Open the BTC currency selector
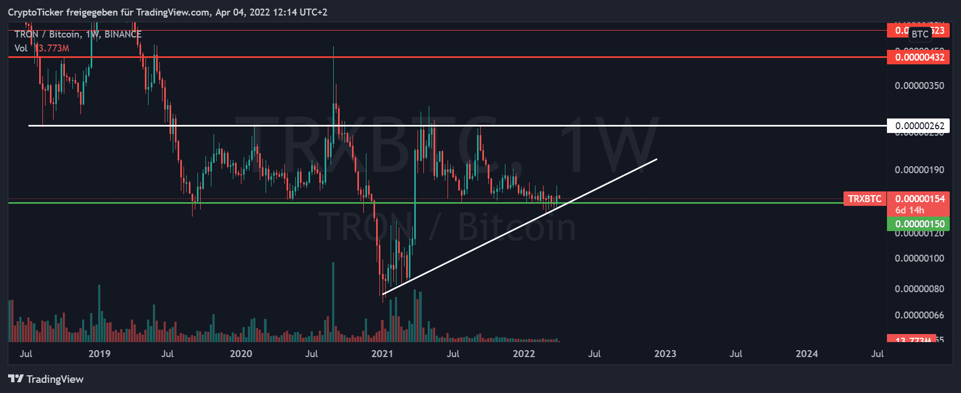 click(x=920, y=34)
